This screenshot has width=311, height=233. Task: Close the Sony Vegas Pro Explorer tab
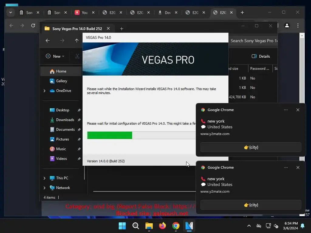[x=108, y=29]
